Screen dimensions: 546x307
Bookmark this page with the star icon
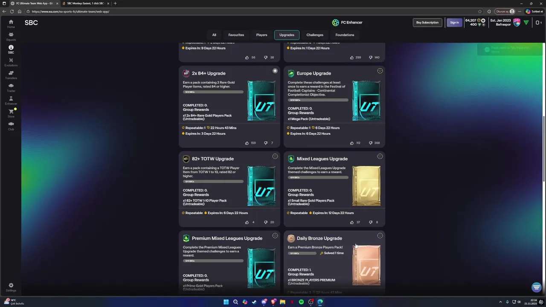point(480,12)
